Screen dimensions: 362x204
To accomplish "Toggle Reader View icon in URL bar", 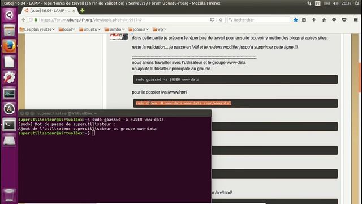I will coord(212,20).
